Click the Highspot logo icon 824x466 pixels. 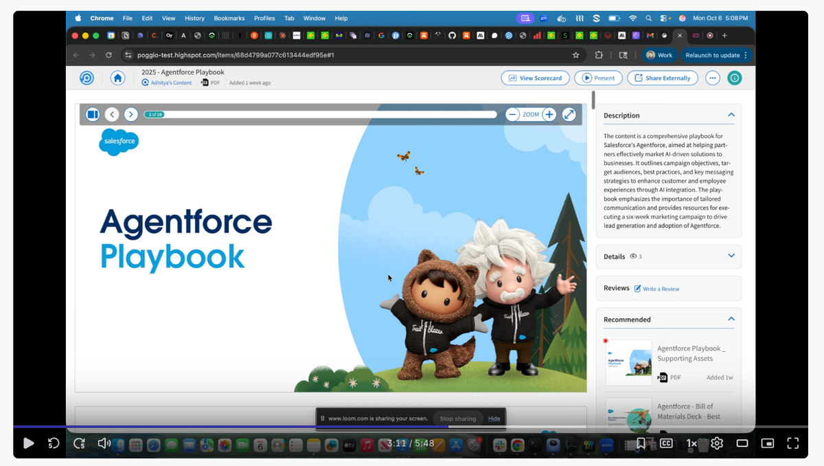(87, 78)
